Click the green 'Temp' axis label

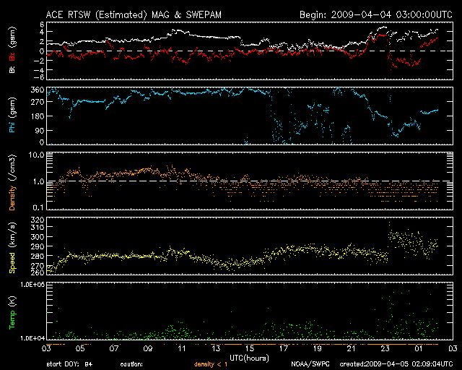point(12,321)
